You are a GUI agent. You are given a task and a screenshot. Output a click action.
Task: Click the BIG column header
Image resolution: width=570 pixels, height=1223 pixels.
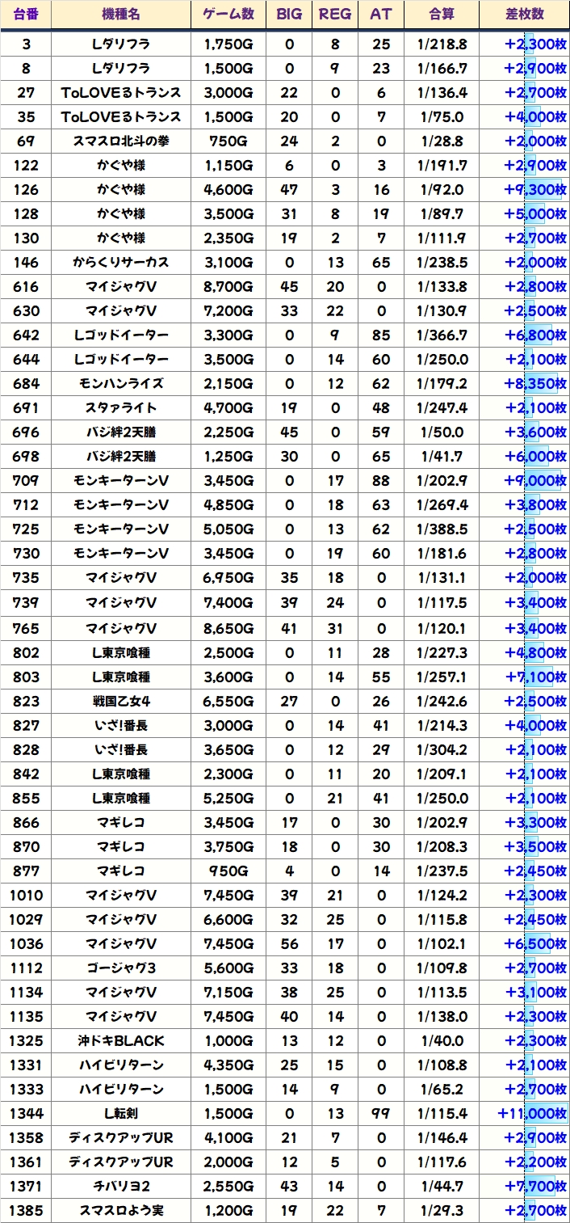click(x=290, y=15)
